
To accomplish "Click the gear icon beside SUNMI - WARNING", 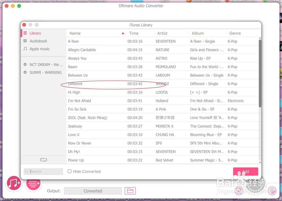I will click(25, 72).
